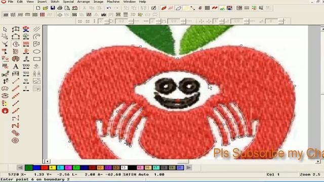Select the circular target icon at bottom
Image resolution: width=324 pixels, height=182 pixels.
pos(15,141)
